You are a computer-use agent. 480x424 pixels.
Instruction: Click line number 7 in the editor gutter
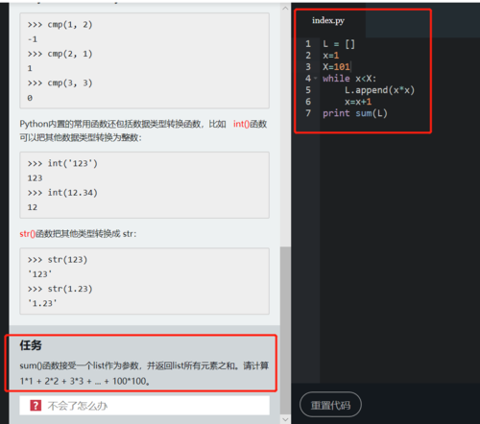click(x=308, y=113)
